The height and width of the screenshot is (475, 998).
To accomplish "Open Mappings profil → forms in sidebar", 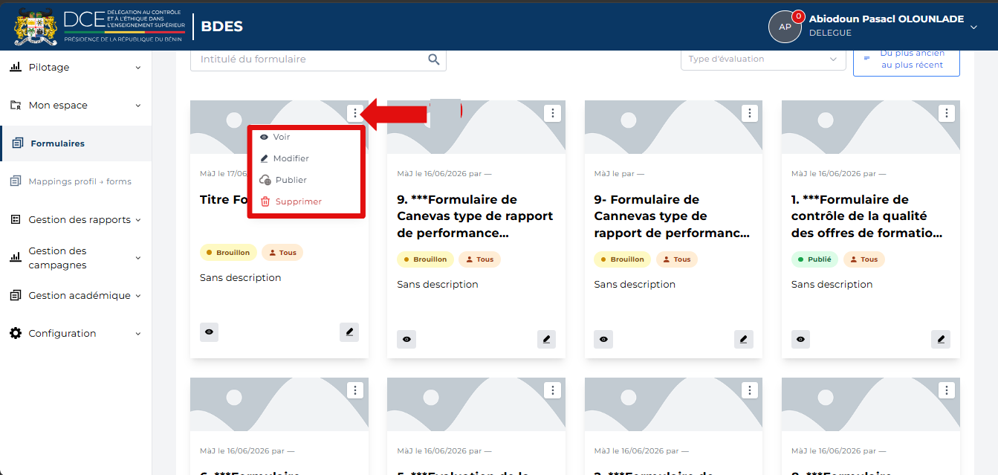I will click(x=76, y=181).
